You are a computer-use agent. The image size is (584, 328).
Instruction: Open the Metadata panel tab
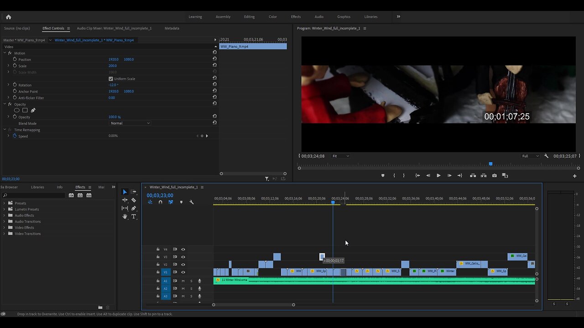coord(172,28)
